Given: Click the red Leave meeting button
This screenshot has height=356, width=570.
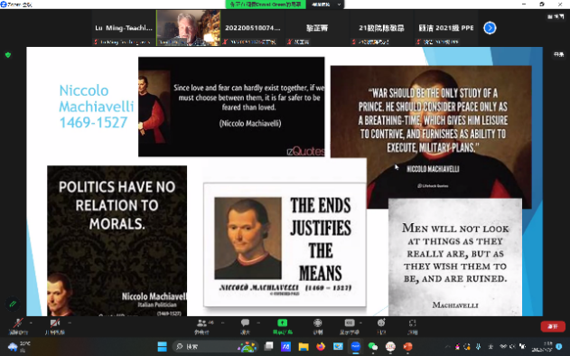Looking at the screenshot, I should click(553, 326).
